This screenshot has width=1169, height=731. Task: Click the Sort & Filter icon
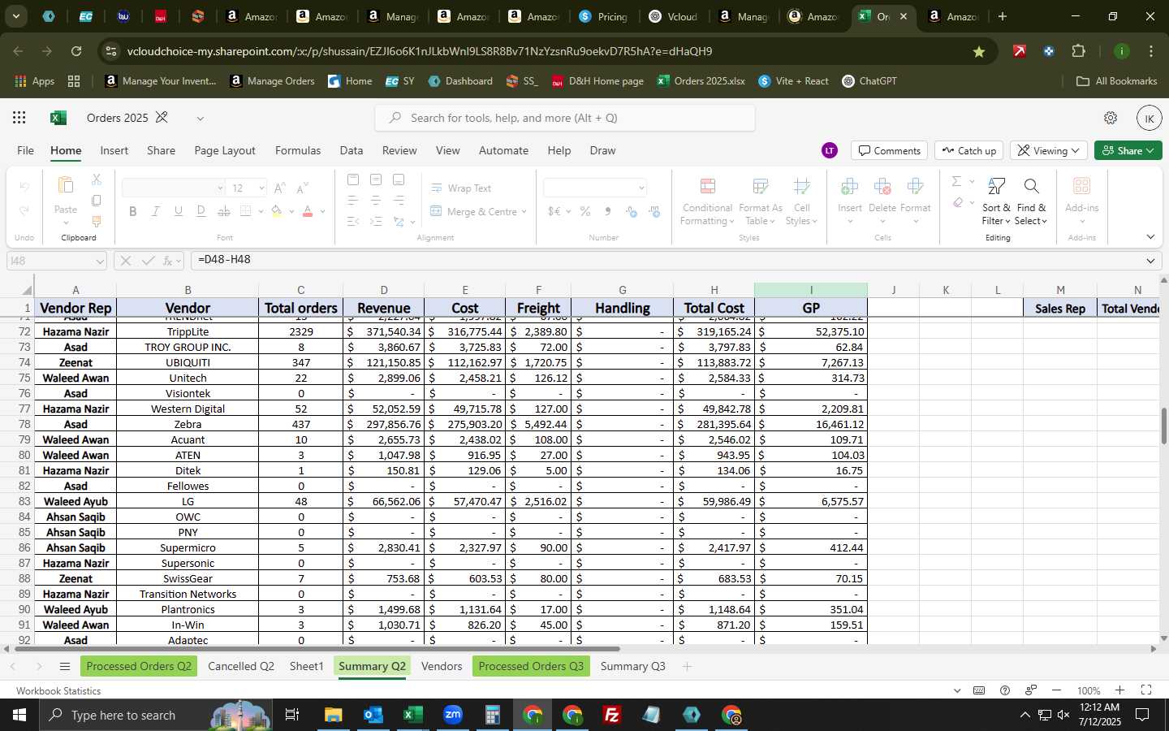coord(996,187)
